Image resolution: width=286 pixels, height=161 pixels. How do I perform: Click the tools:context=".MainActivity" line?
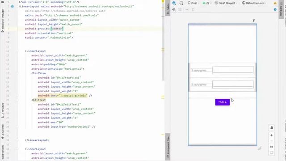[x=49, y=38]
